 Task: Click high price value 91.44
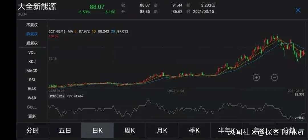click(178, 5)
